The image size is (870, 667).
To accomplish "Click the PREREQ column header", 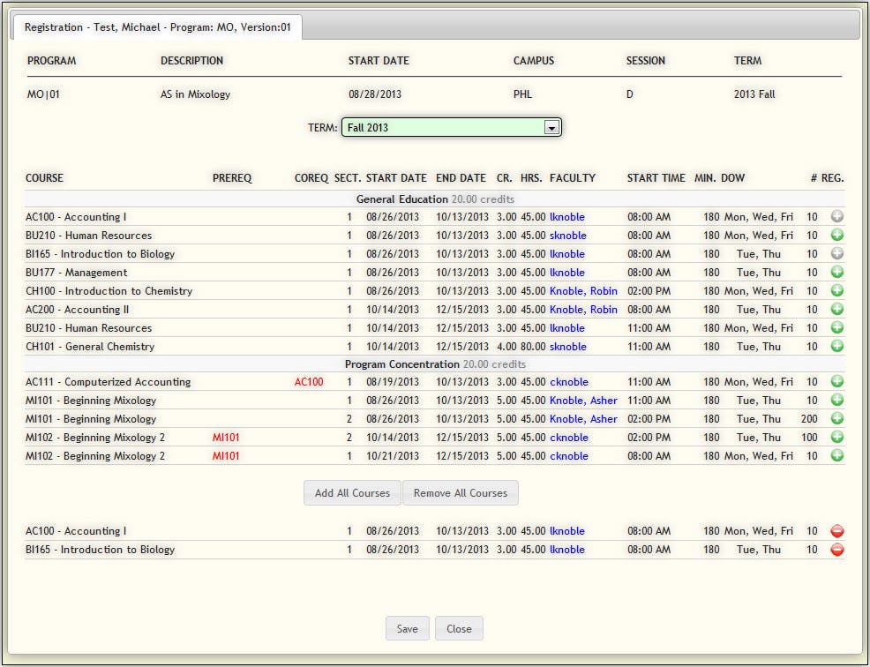I will pyautogui.click(x=232, y=178).
